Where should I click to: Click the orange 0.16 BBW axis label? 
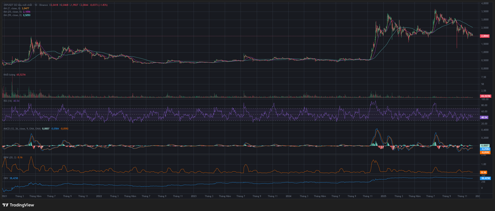click(483, 172)
